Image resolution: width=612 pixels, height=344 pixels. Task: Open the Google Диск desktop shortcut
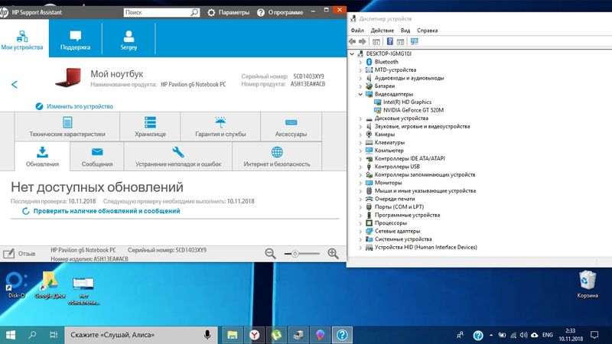tap(50, 285)
